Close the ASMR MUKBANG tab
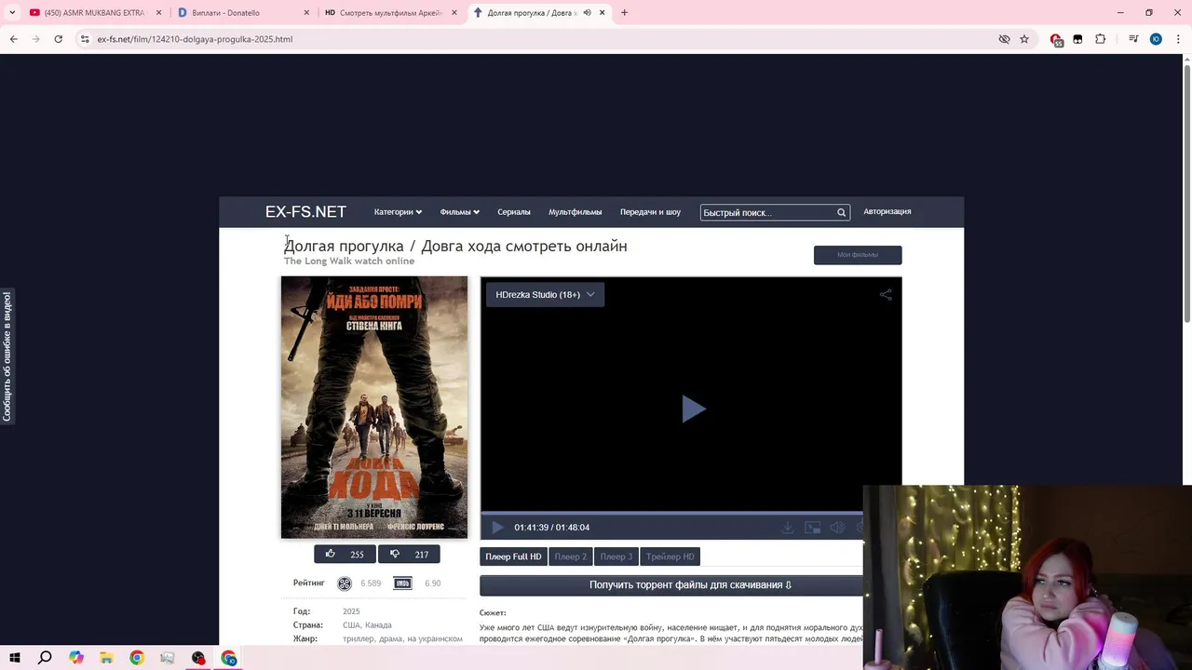 pos(159,13)
